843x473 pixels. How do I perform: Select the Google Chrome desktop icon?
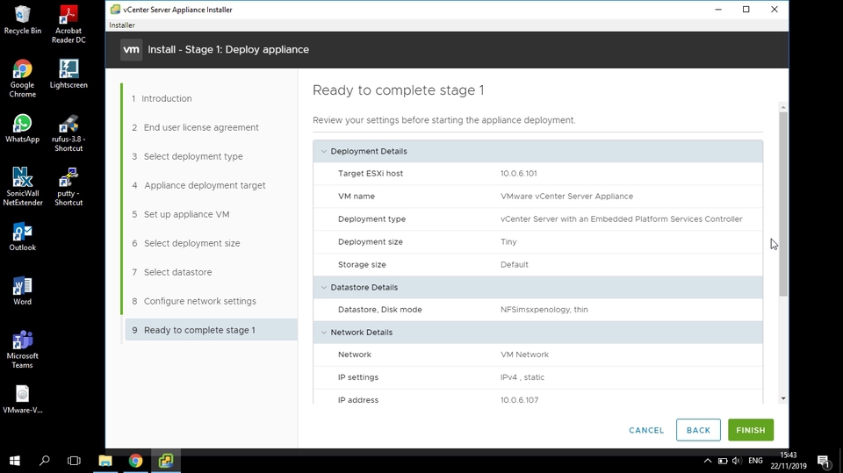[x=23, y=79]
